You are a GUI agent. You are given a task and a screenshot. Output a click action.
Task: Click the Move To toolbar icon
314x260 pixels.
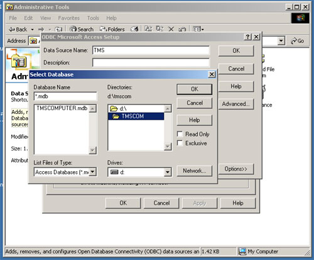click(148, 29)
